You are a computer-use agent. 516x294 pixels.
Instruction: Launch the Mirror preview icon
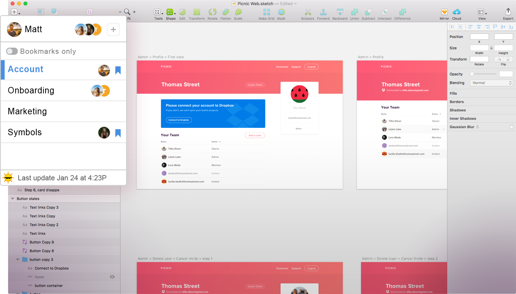point(444,12)
